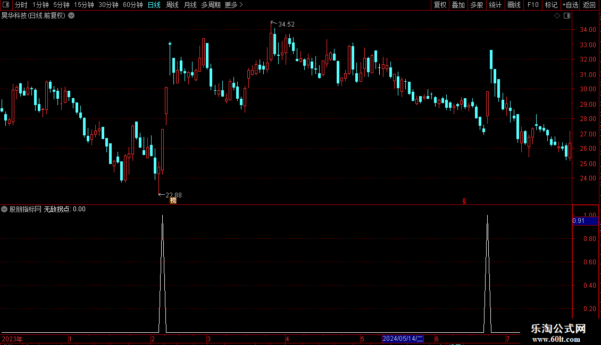Switch to 周线 weekly chart
This screenshot has height=345, width=601.
coord(172,5)
